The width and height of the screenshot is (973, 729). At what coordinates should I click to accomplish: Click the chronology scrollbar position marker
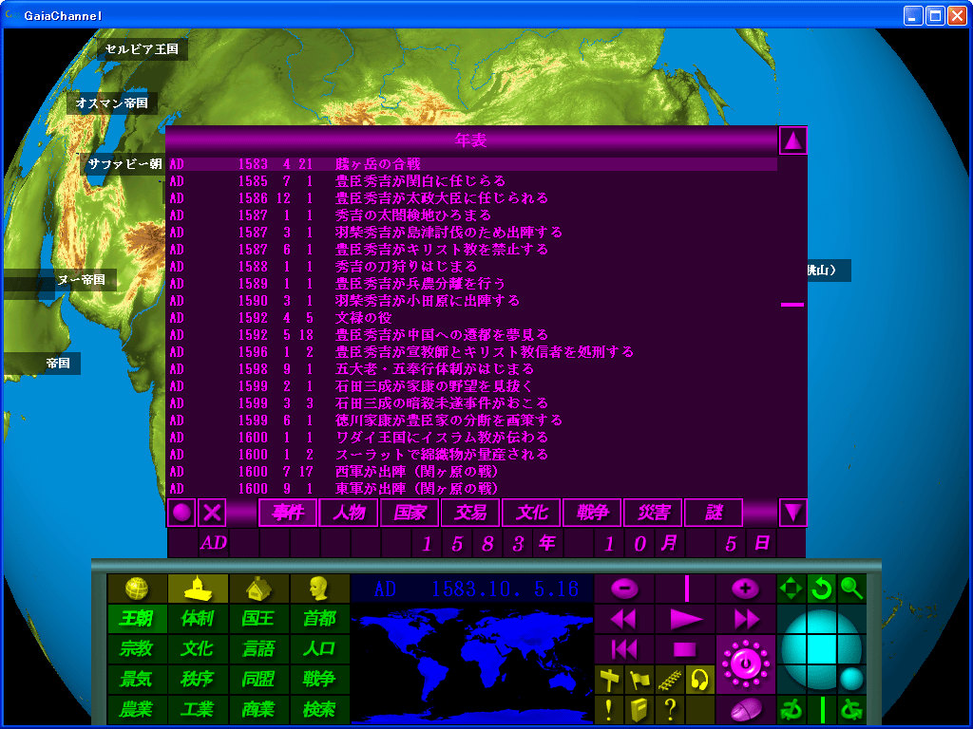pyautogui.click(x=792, y=305)
